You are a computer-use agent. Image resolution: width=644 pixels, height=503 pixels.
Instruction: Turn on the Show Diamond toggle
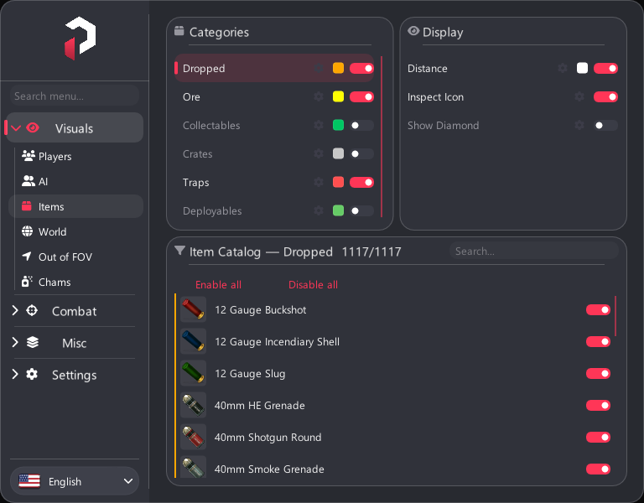pyautogui.click(x=605, y=125)
